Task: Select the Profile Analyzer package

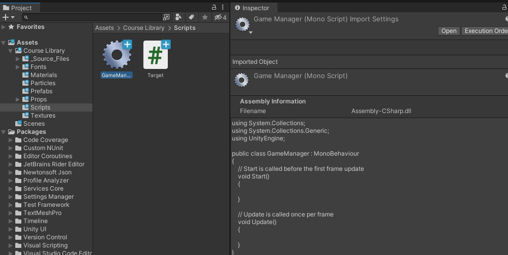Action: tap(46, 180)
